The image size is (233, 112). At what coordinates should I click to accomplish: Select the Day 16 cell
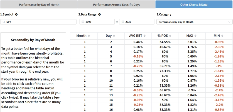(111, 110)
